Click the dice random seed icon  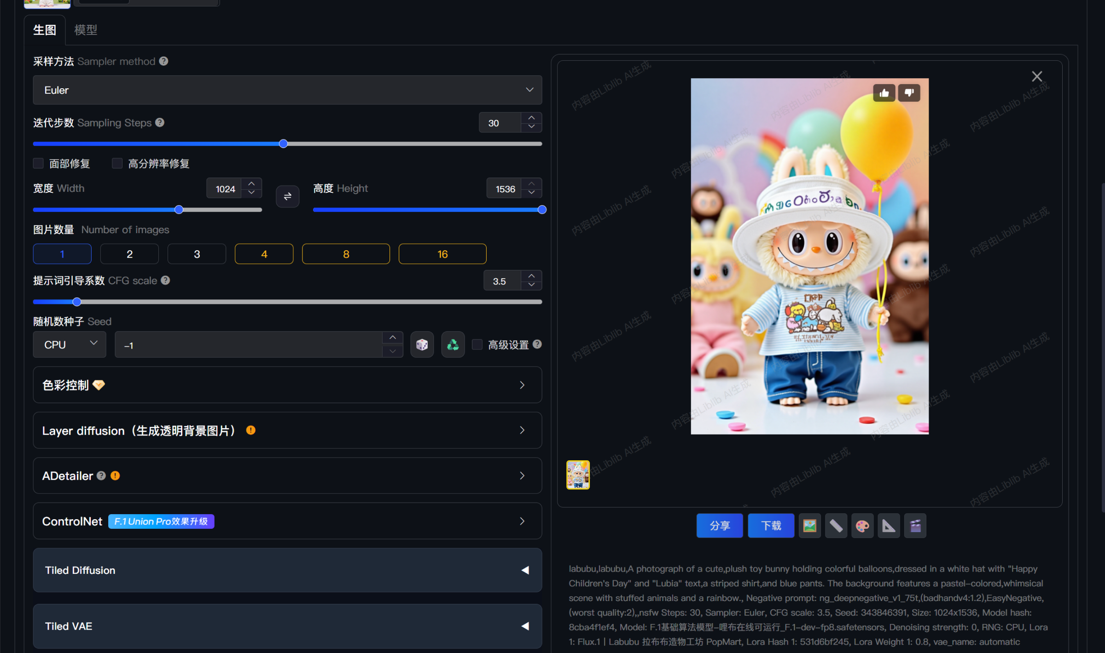[x=422, y=344]
